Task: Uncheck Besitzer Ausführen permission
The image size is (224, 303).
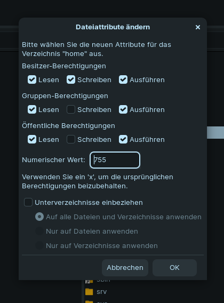Action: [123, 79]
